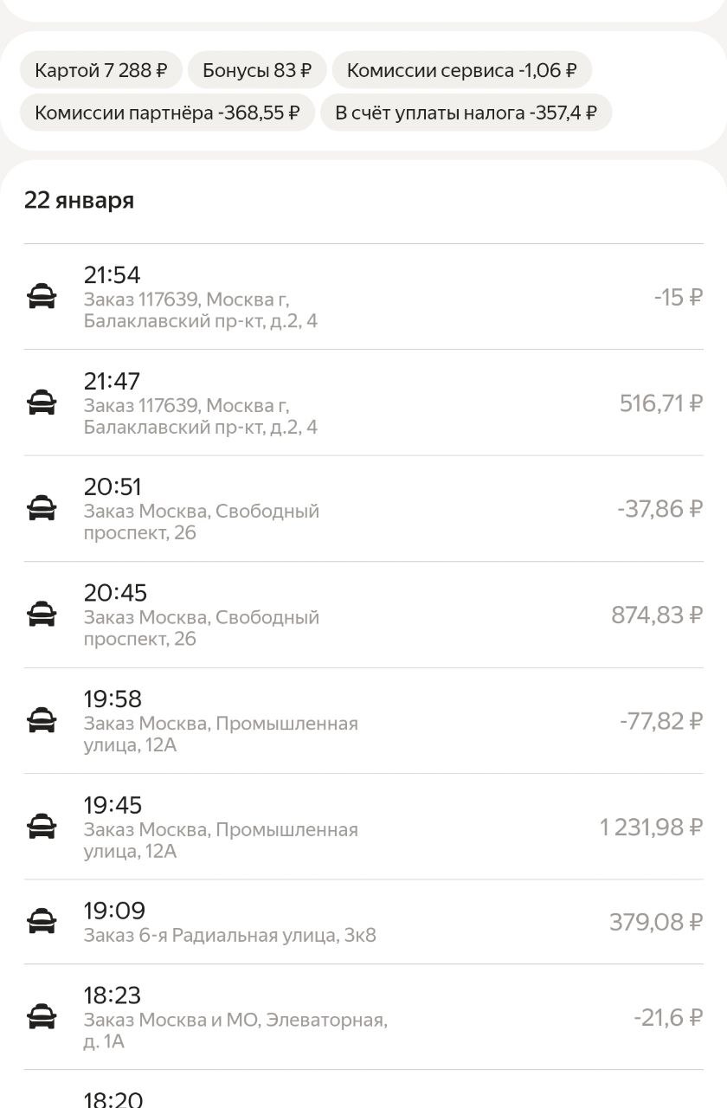Open the 6-я Радиальная улица order
Viewport: 727px width, 1108px height.
click(x=363, y=923)
